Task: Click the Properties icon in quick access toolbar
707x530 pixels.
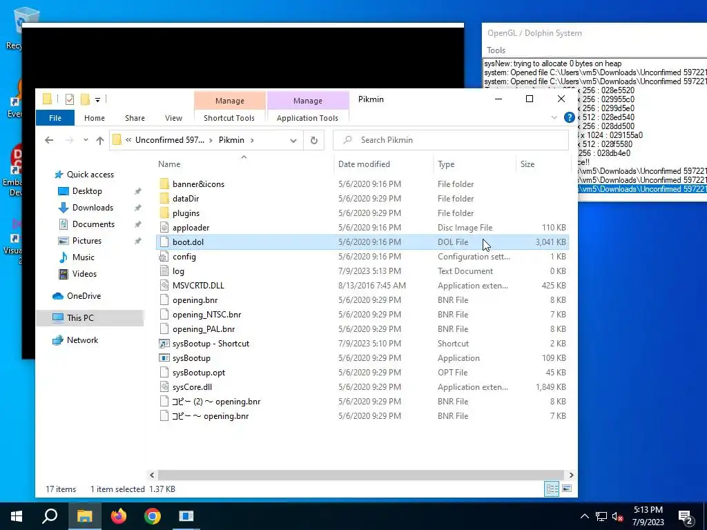Action: tap(70, 99)
